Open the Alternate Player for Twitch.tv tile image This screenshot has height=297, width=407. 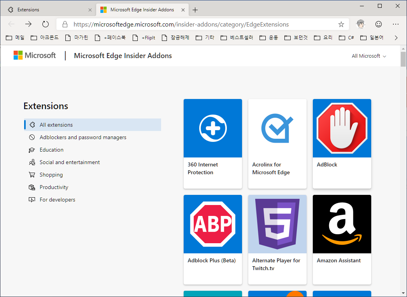(277, 224)
